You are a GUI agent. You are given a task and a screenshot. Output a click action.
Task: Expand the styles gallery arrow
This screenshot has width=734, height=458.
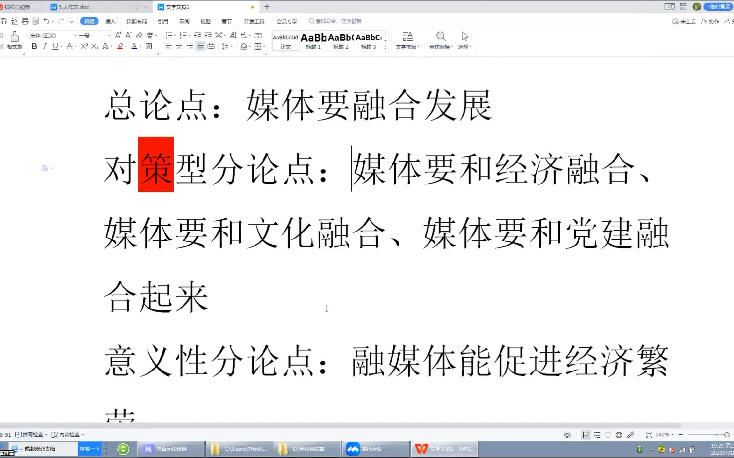385,48
